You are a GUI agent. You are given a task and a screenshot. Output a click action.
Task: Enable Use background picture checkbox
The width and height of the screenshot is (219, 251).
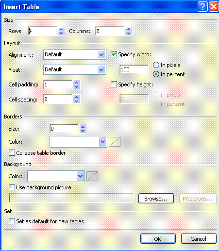click(12, 187)
